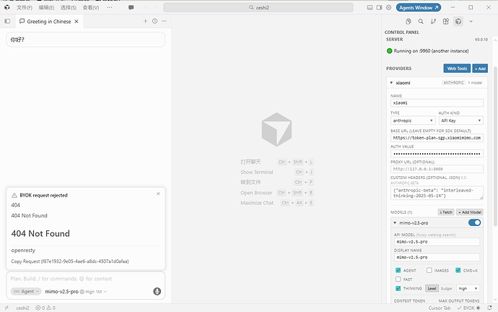Toggle the agents sidebar icon left of tab
498x312 pixels.
(x=7, y=21)
